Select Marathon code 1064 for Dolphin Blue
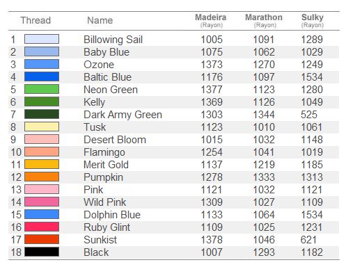Image resolution: width=348 pixels, height=267 pixels. pos(264,215)
